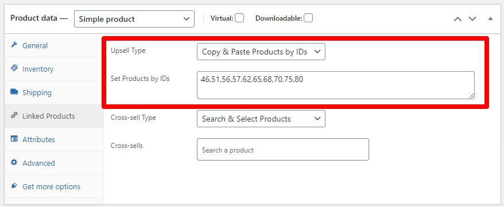
Task: Click the Cross-sells label
Action: tap(127, 146)
